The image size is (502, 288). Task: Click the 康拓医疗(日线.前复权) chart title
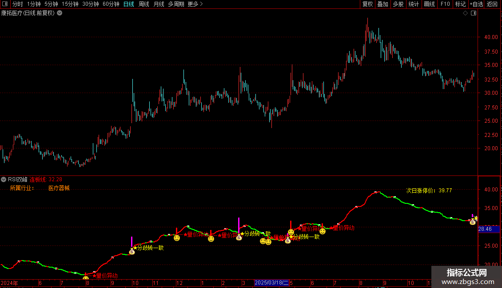pos(28,13)
